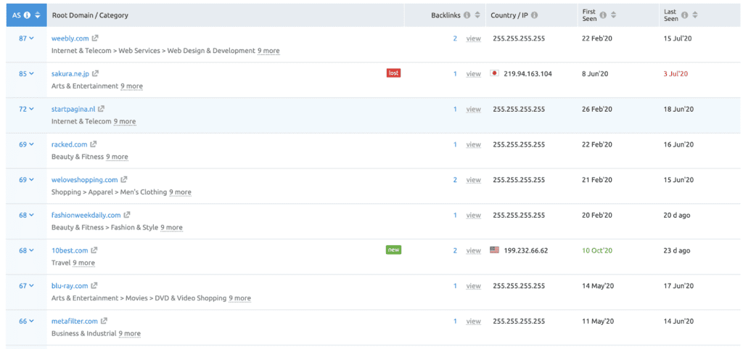The height and width of the screenshot is (349, 743).
Task: Click the Backlinks column info icon
Action: coord(467,15)
